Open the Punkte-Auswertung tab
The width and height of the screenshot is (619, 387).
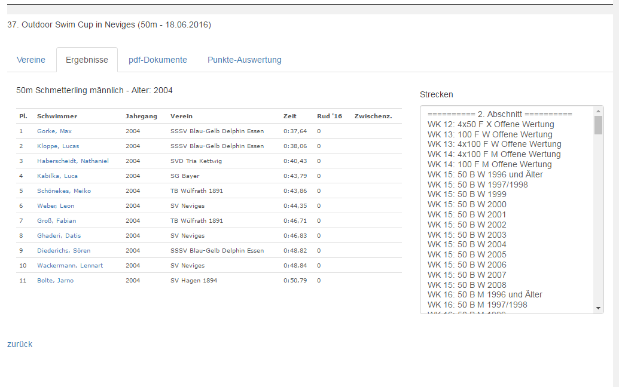(245, 60)
